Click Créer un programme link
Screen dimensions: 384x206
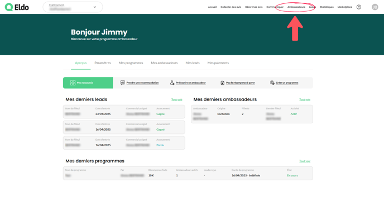(x=287, y=83)
